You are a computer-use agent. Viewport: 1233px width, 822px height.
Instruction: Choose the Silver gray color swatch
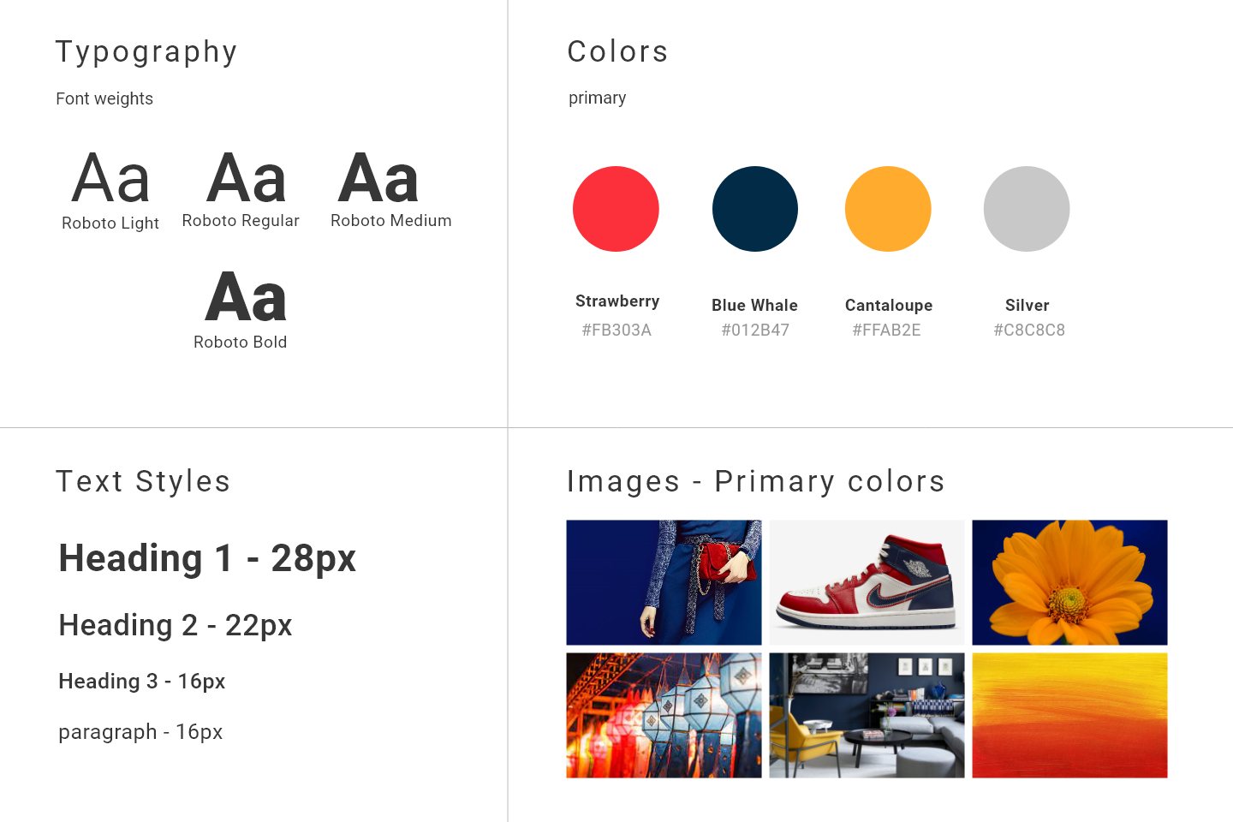pos(1027,209)
